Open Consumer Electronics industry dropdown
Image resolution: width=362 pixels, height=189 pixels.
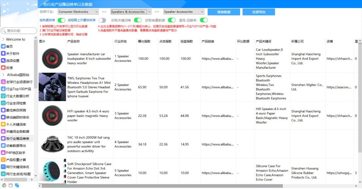[78, 12]
